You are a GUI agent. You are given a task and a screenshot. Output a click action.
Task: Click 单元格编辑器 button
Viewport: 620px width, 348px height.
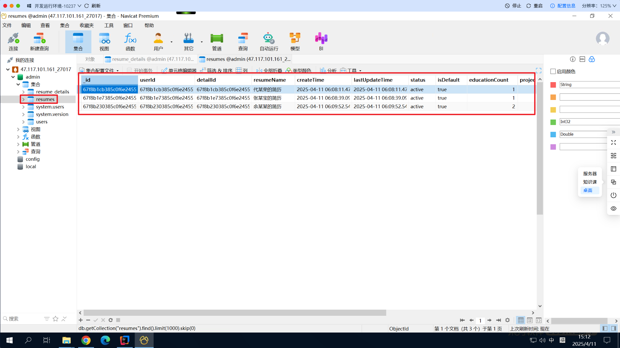[179, 70]
